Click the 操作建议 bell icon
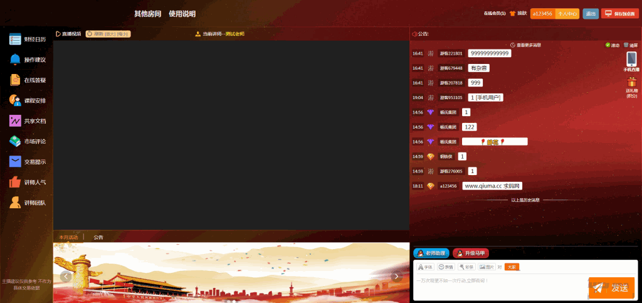This screenshot has width=642, height=303. click(x=16, y=60)
